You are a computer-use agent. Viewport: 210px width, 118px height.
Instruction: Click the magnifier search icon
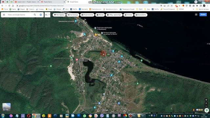pyautogui.click(x=35, y=15)
